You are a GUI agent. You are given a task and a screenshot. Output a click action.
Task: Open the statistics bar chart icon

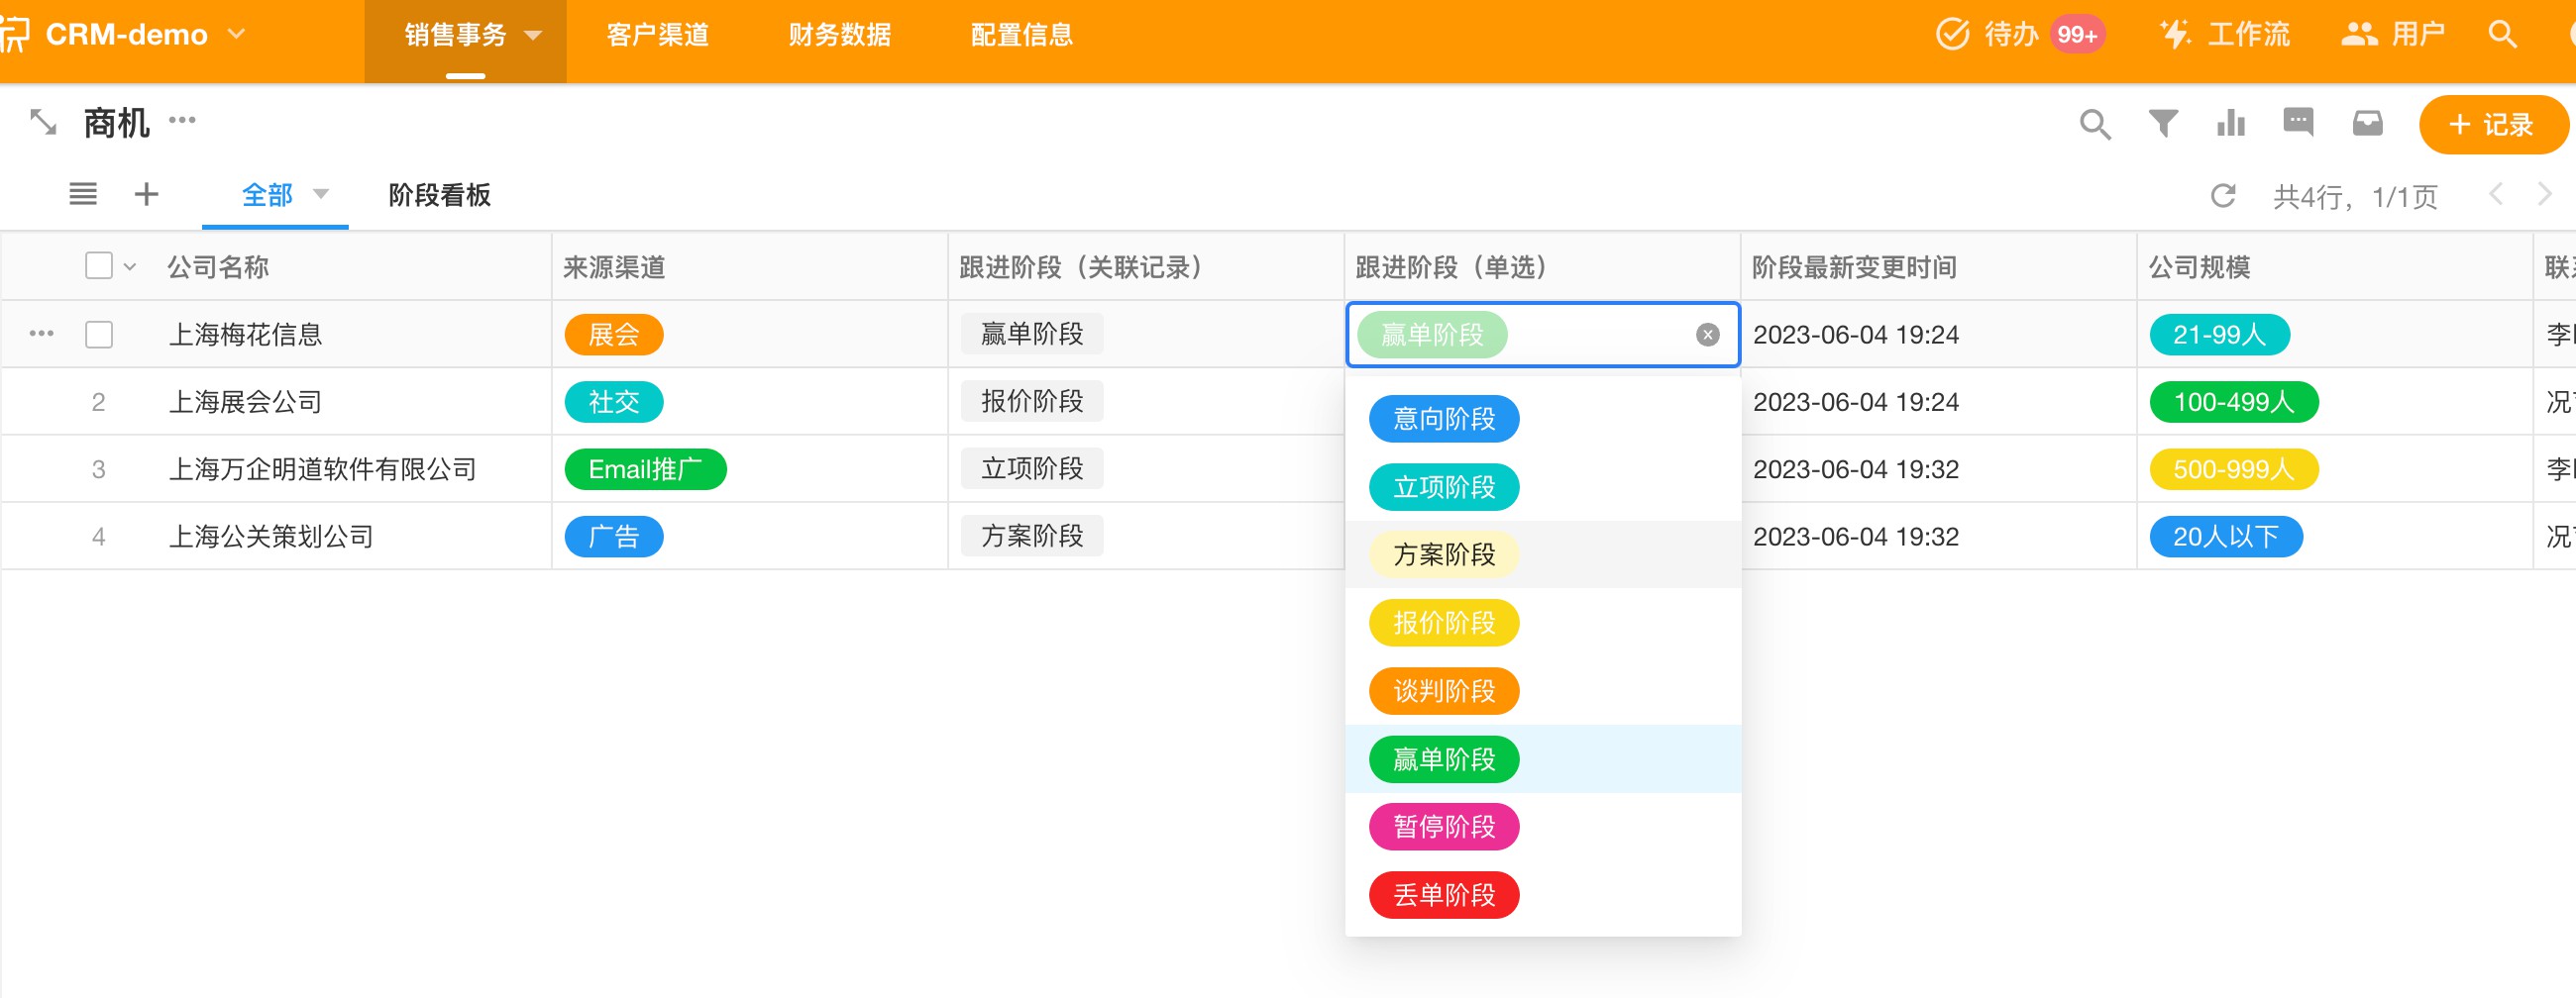click(x=2230, y=124)
